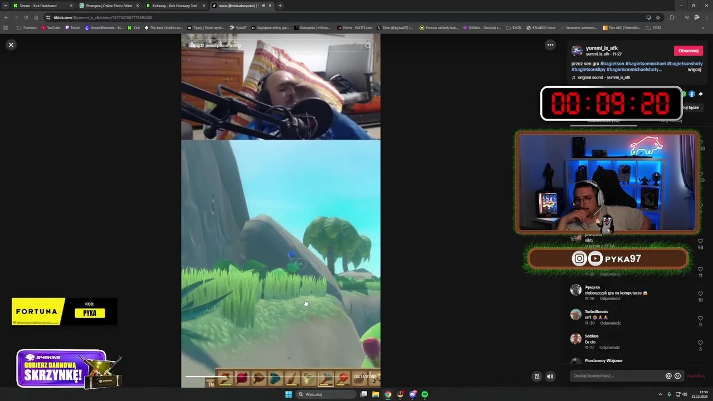Open the StreamElements bookmark
713x401 pixels.
pyautogui.click(x=104, y=27)
